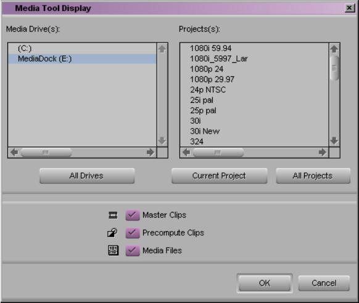Screen dimensions: 359x303
Task: Disable the Media Files checkbox
Action: point(133,251)
